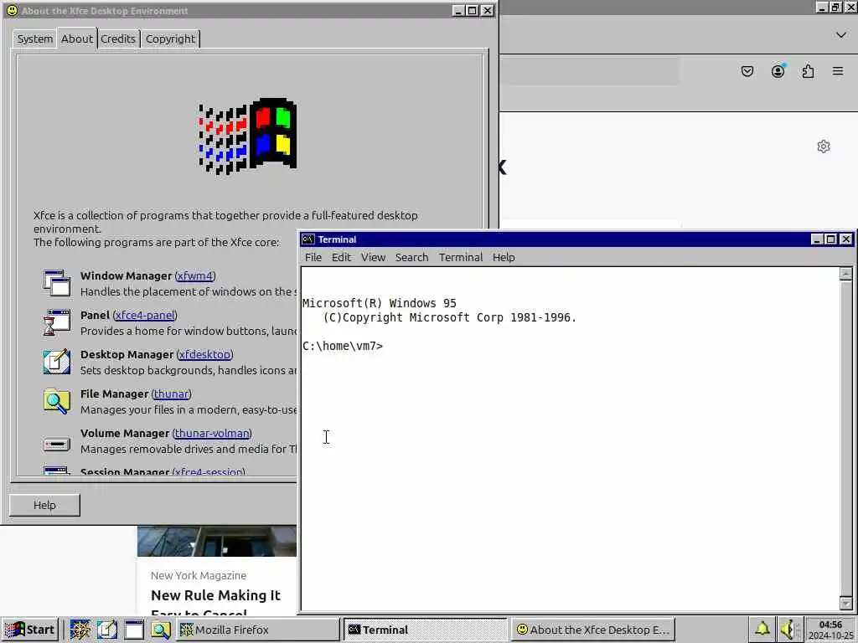Viewport: 858px width, 643px height.
Task: Click the volume speaker tray icon
Action: [x=788, y=630]
